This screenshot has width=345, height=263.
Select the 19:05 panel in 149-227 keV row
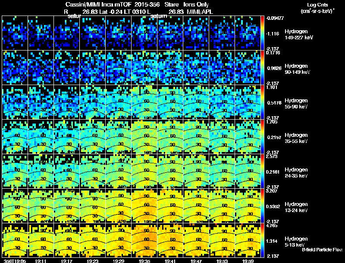pos(15,33)
